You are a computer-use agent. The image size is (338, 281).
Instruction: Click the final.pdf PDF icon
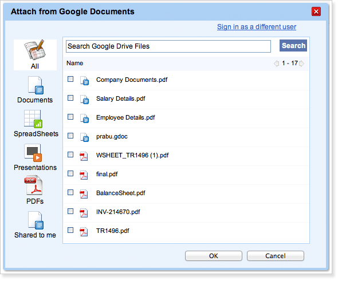coord(84,175)
